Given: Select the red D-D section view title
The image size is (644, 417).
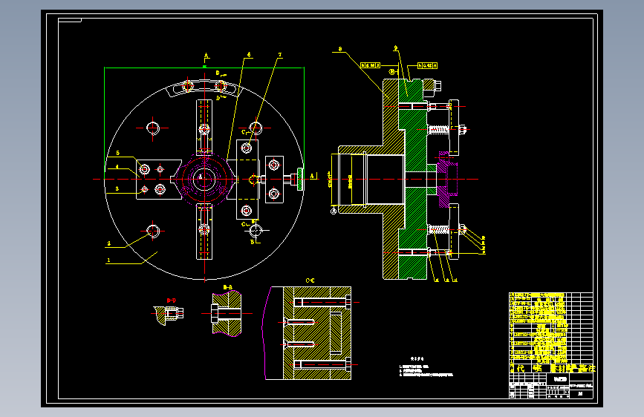Looking at the screenshot, I should [x=172, y=301].
